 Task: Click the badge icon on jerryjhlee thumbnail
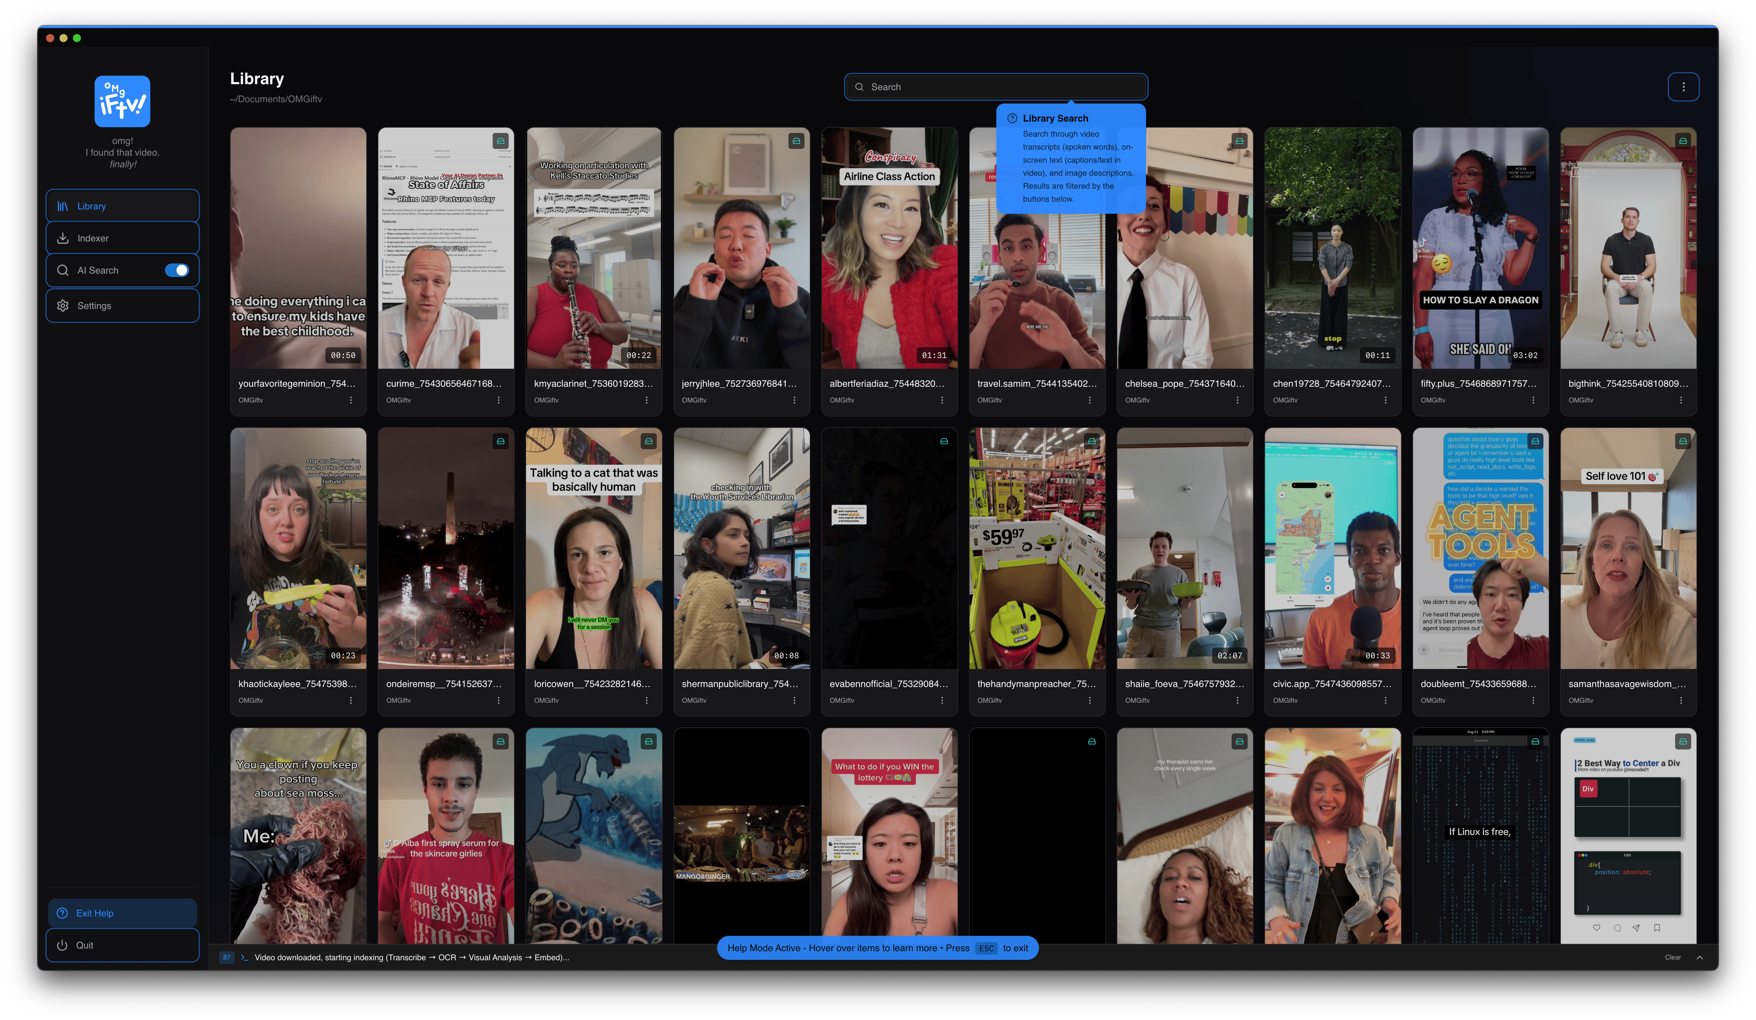[796, 141]
